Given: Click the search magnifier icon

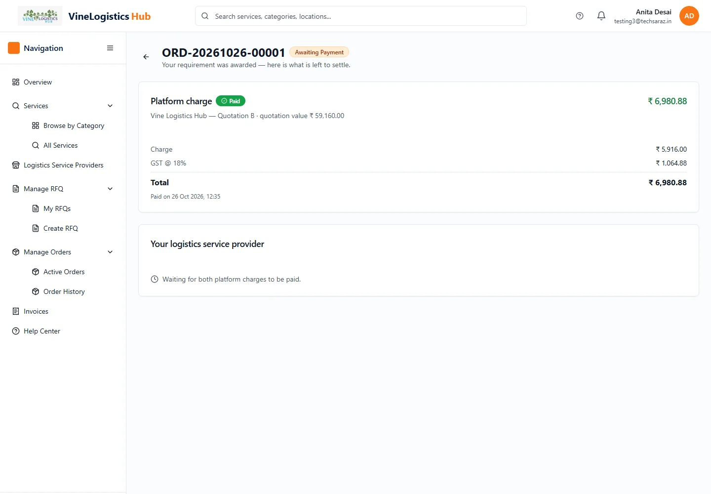Looking at the screenshot, I should pos(205,16).
